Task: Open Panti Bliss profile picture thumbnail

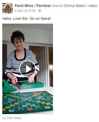Action: pos(7,8)
